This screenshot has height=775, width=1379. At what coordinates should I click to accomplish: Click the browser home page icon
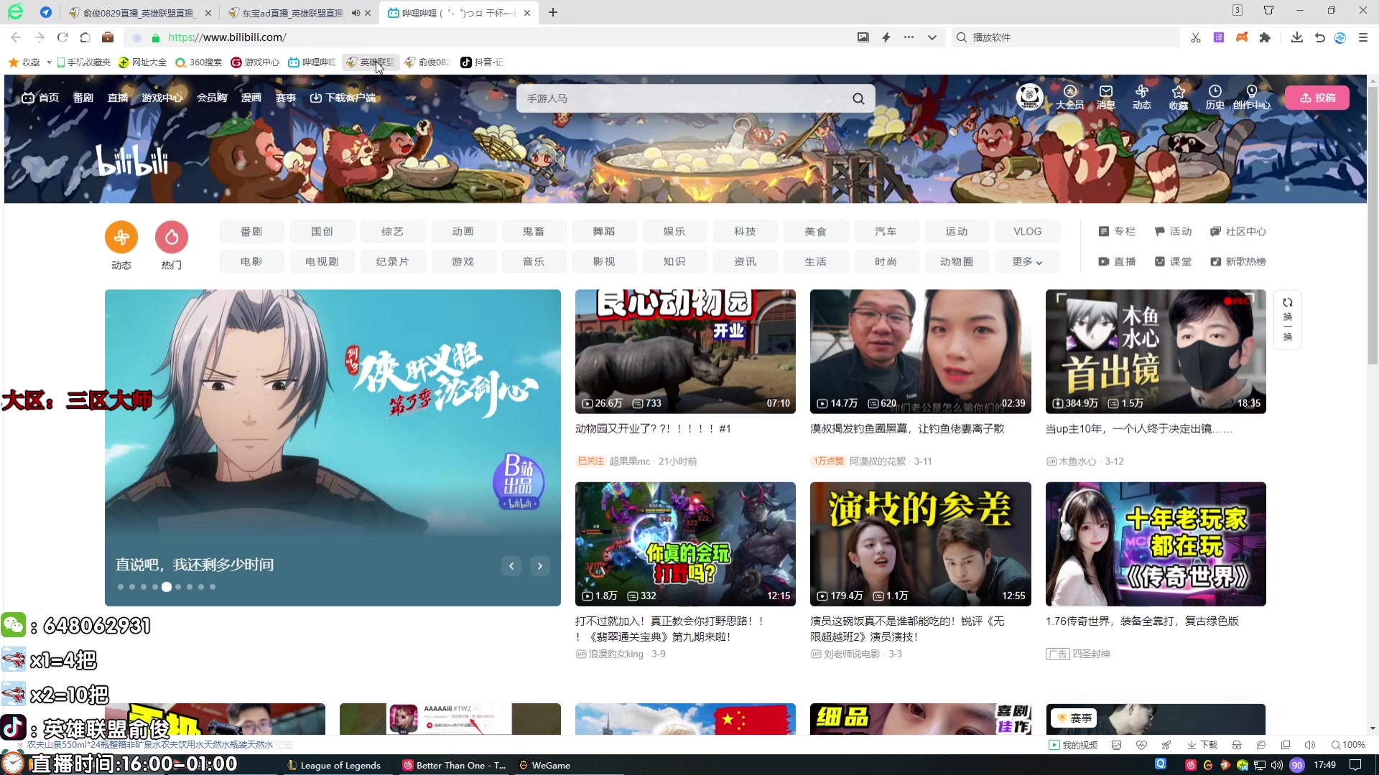coord(85,37)
